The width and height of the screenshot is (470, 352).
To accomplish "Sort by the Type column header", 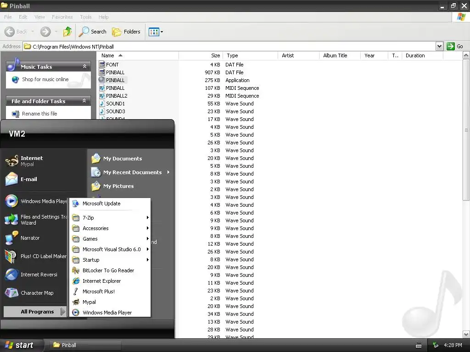I will tap(250, 55).
